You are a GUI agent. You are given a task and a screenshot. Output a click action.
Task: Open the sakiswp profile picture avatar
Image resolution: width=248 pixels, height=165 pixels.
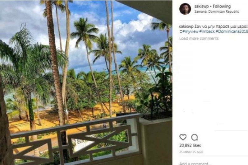pyautogui.click(x=185, y=9)
